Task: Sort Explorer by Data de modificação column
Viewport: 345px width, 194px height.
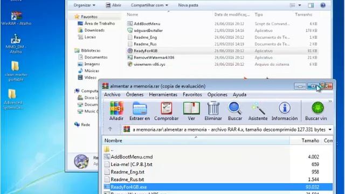Action: (x=232, y=15)
